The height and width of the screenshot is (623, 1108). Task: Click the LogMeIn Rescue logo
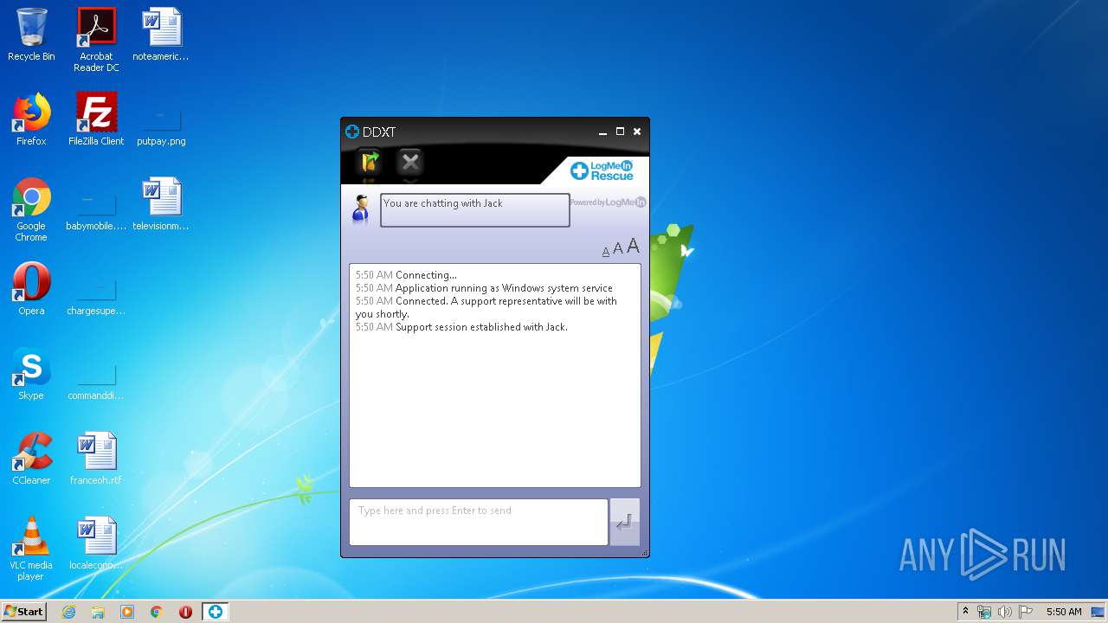click(602, 170)
